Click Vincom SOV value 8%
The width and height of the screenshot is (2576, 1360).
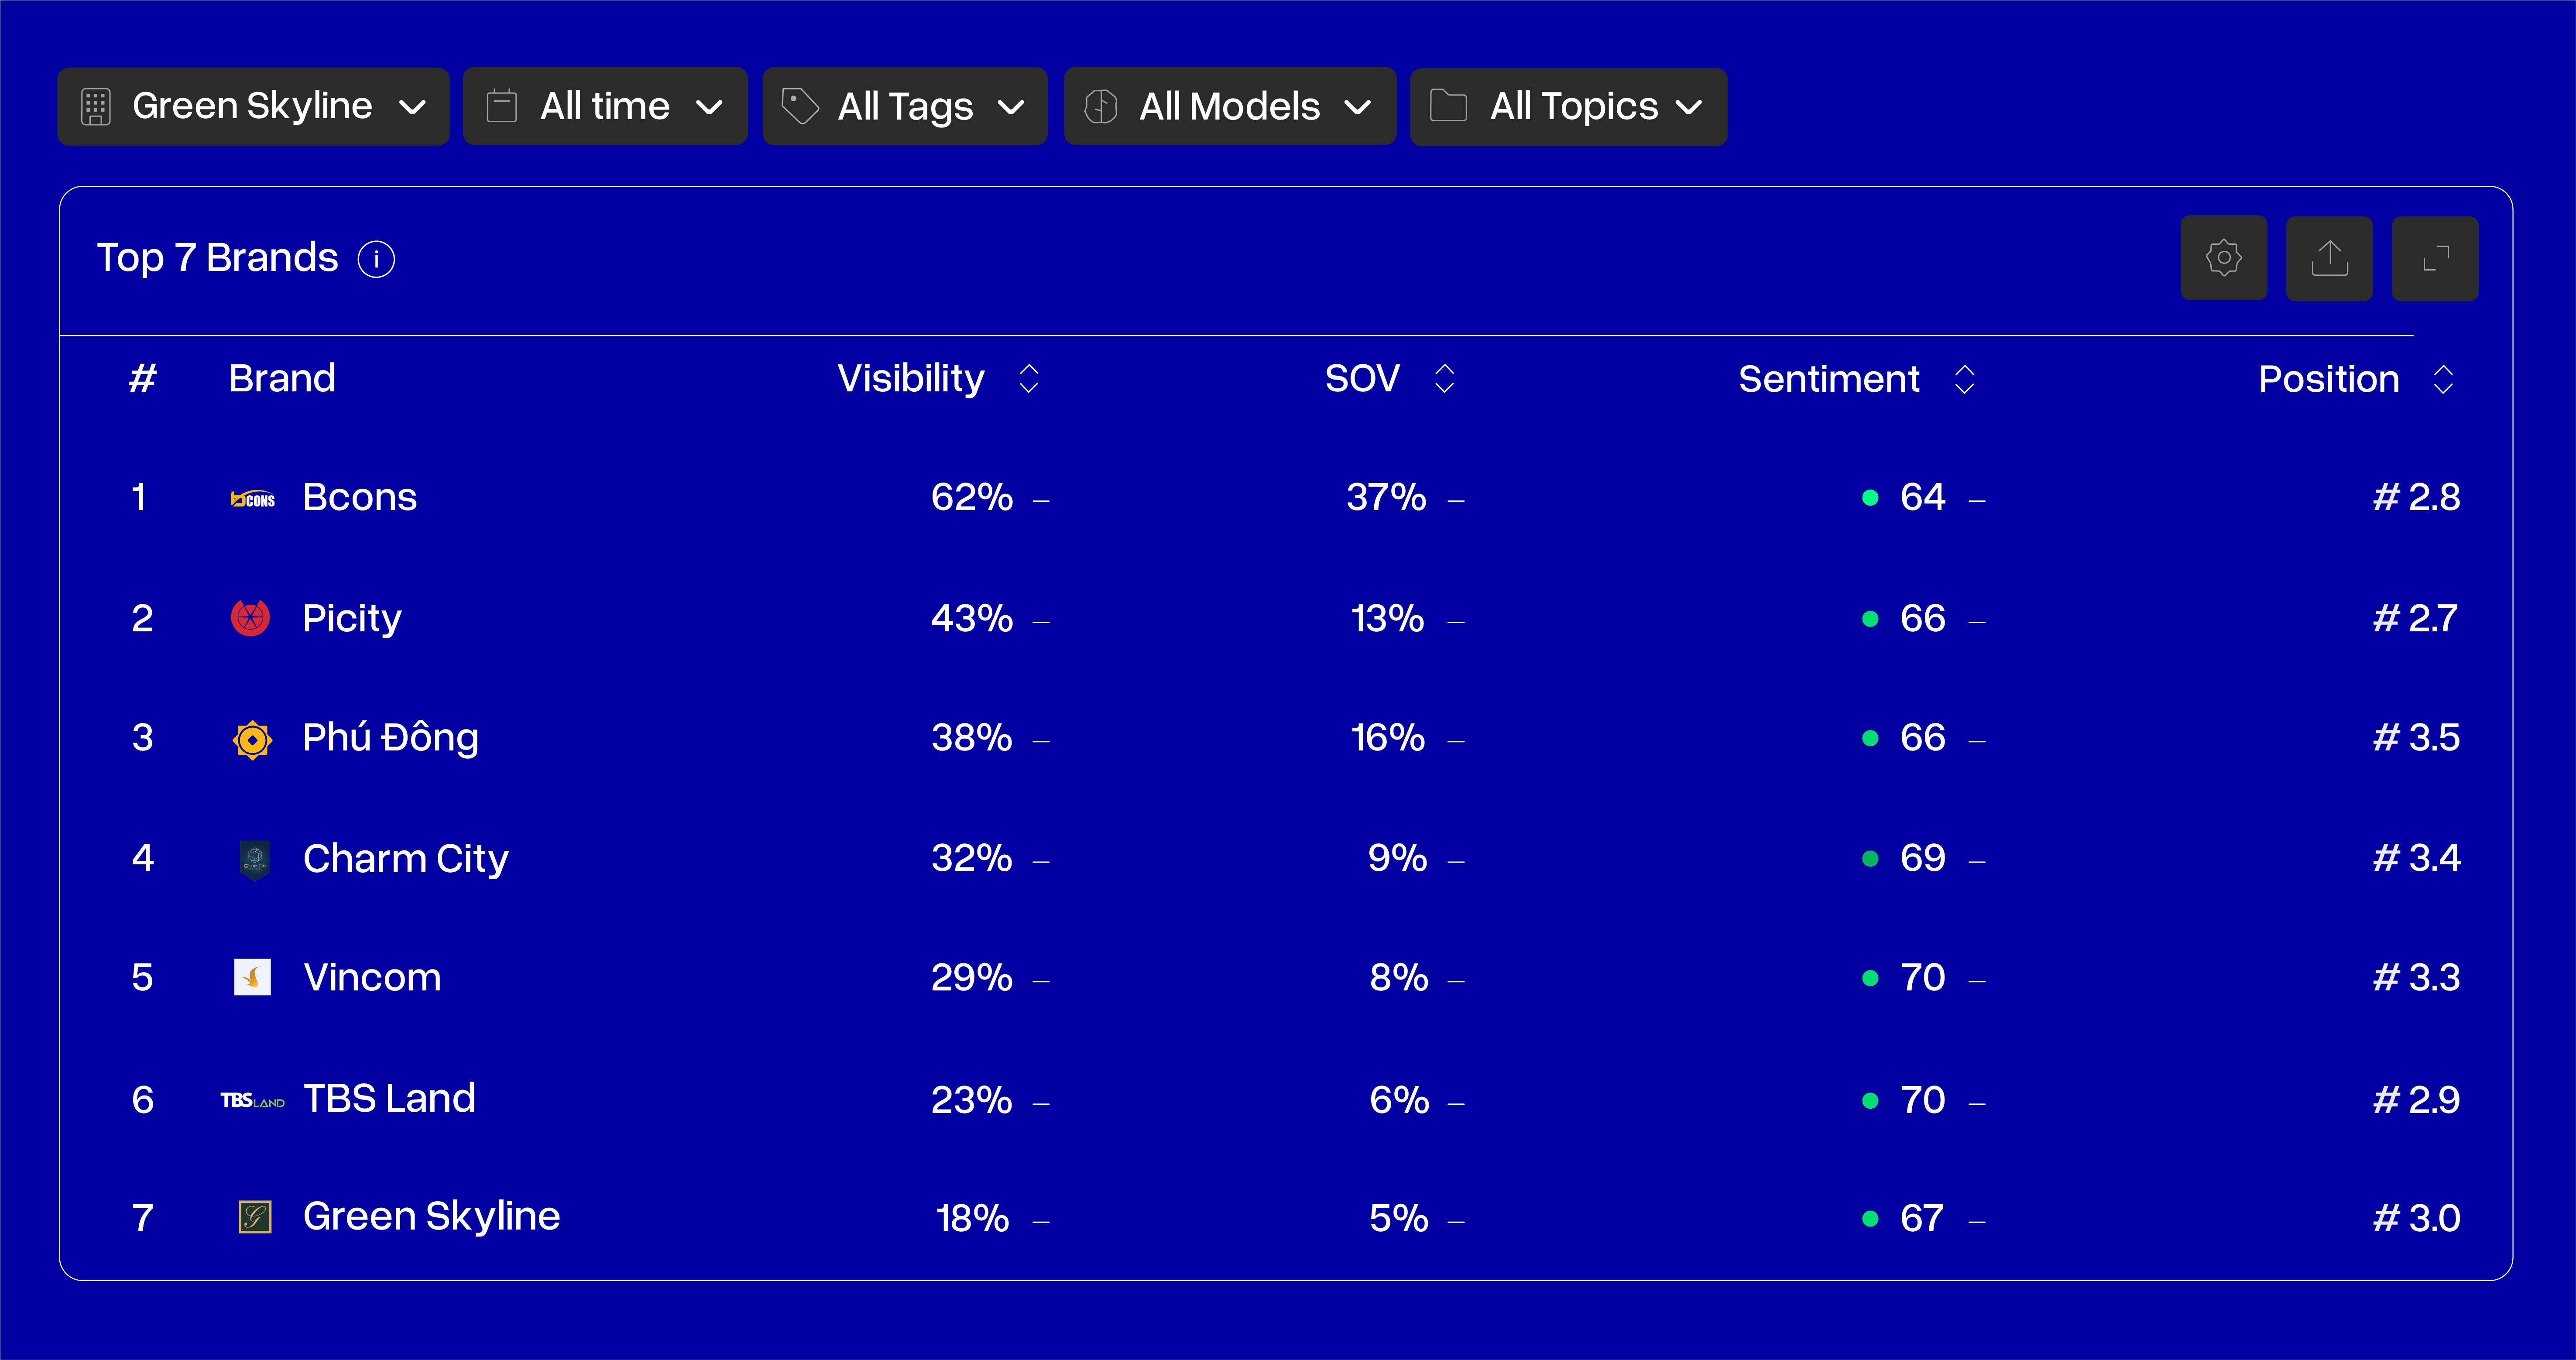coord(1399,978)
